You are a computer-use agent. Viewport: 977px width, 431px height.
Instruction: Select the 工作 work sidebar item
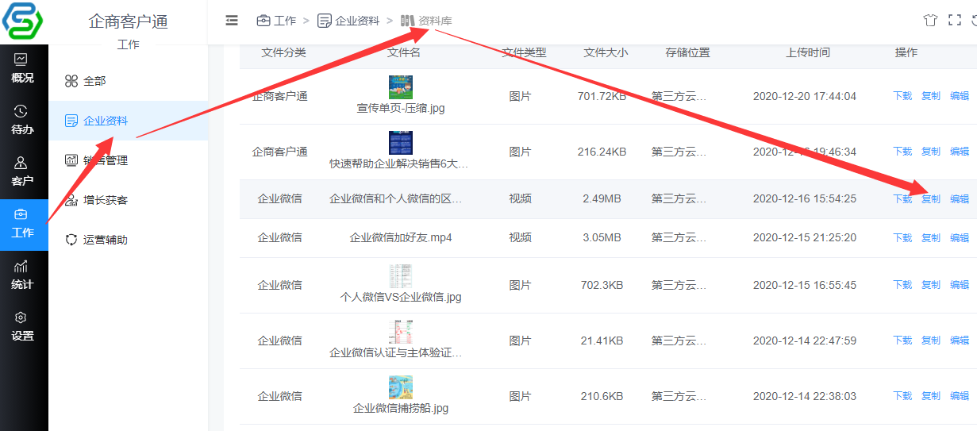[22, 223]
